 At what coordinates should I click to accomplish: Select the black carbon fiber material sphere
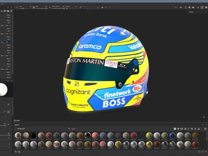[x=33, y=136]
